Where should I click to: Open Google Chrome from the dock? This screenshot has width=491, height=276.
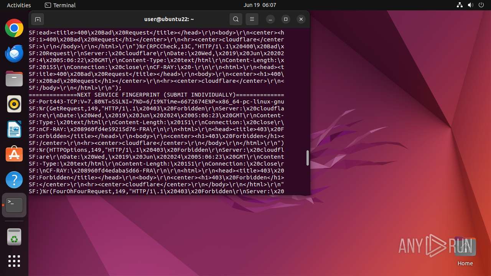pos(14,28)
